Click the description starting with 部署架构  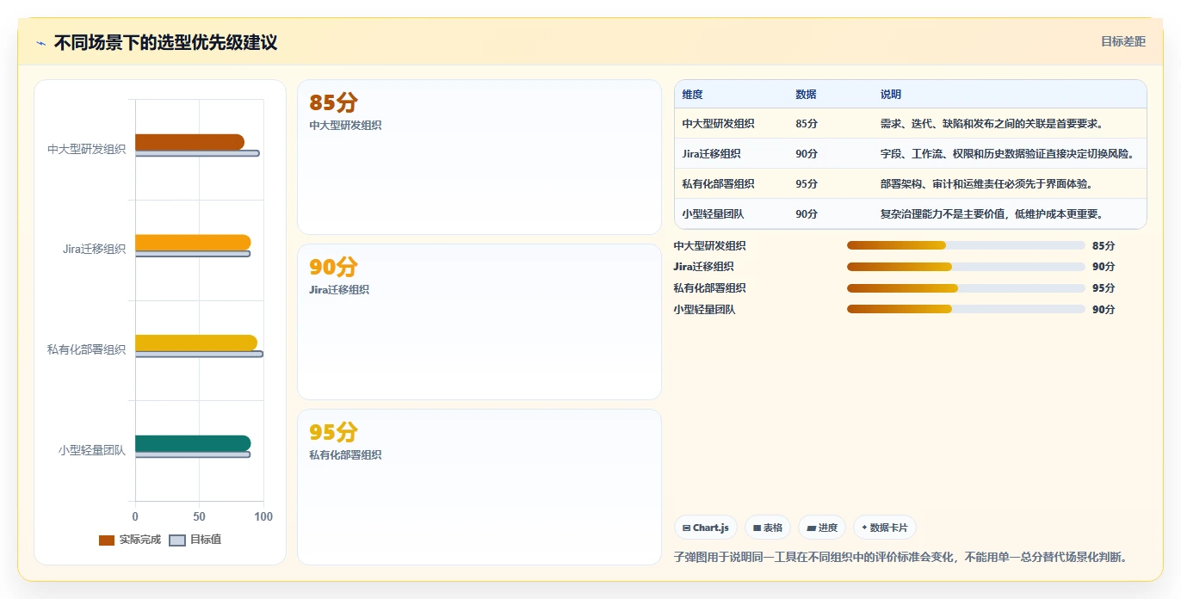(986, 184)
